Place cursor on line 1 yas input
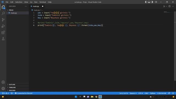The image size is (176, 99). click(54, 13)
